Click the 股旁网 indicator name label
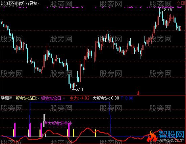The height and width of the screenshot is (144, 186). 6,98
